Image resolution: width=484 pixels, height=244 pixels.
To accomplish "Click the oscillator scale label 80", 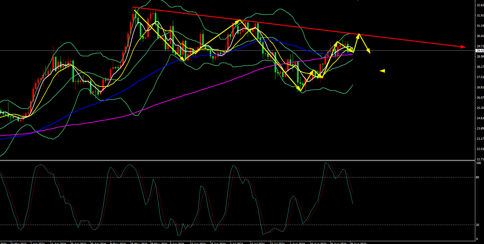I will [x=478, y=177].
